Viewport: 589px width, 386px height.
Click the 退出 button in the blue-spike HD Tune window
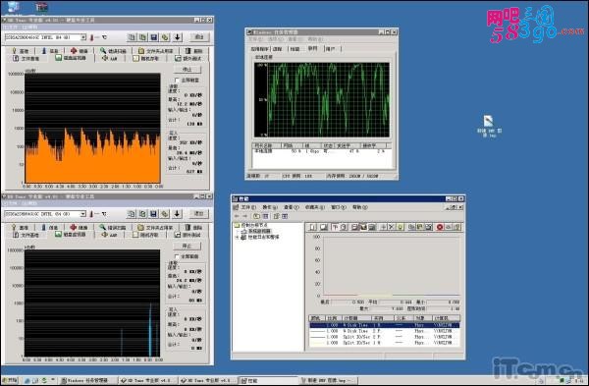click(198, 213)
